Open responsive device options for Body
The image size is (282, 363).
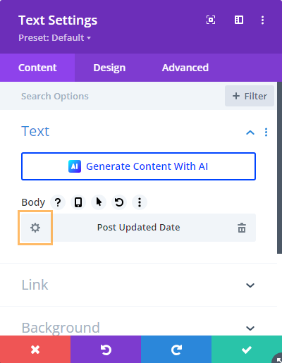[x=78, y=202]
